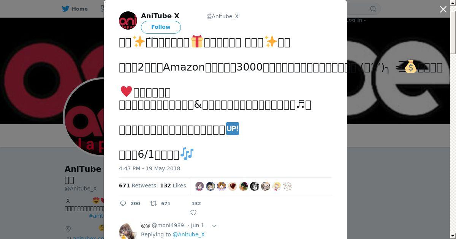View the 671 Retweets list
456x239 pixels.
click(x=138, y=186)
